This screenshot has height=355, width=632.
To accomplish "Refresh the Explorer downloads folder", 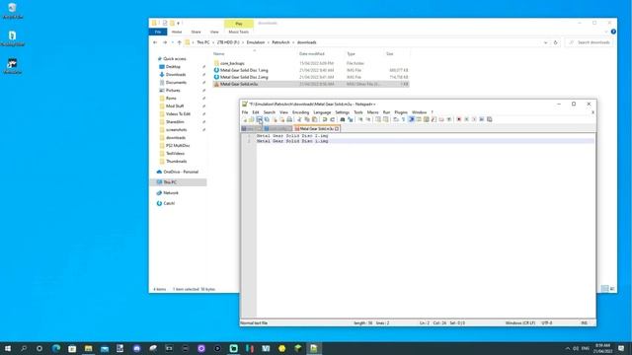I will pyautogui.click(x=555, y=42).
